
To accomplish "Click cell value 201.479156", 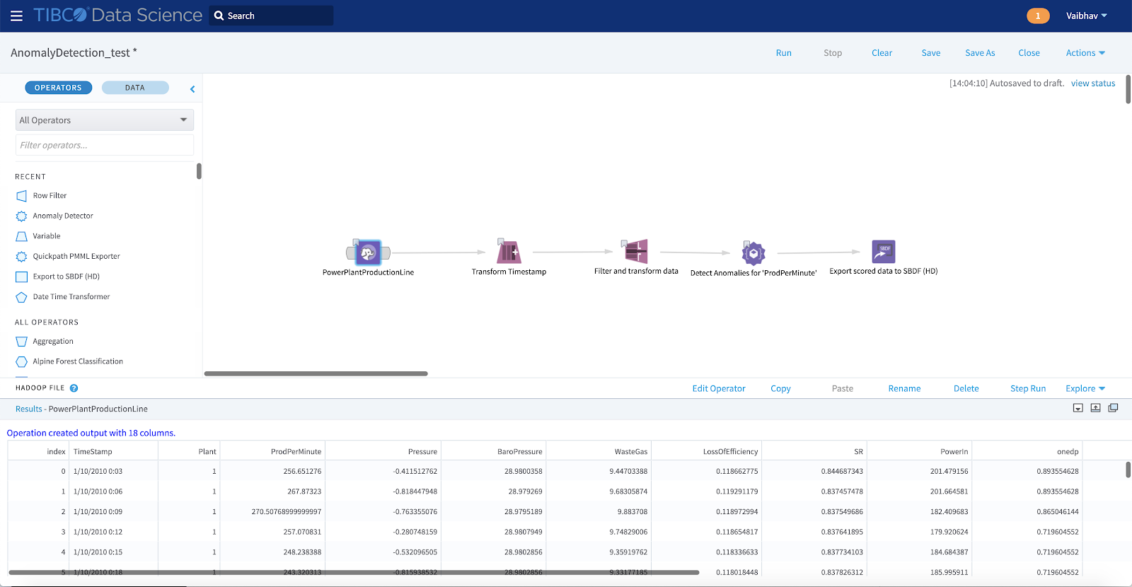I will click(949, 471).
